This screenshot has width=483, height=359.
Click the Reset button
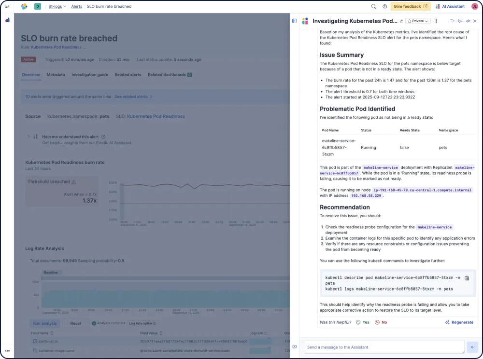pos(76,323)
